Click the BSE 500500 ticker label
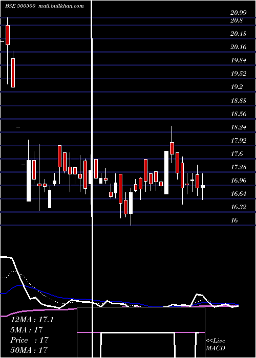Image resolution: width=256 pixels, height=358 pixels. [x=20, y=6]
